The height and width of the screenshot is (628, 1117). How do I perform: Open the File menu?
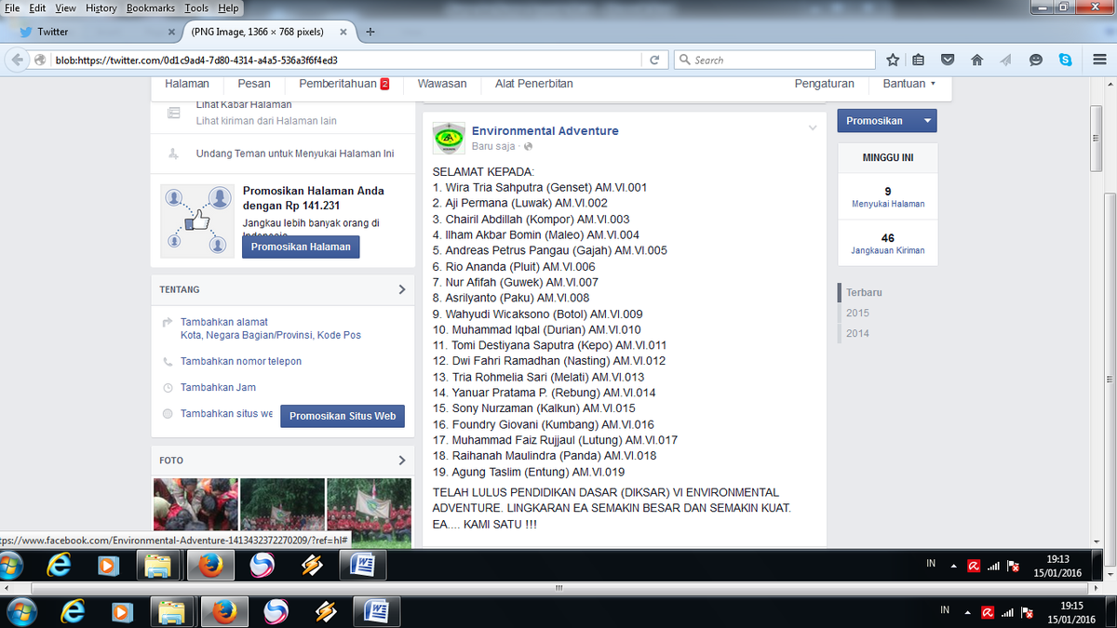(x=12, y=7)
